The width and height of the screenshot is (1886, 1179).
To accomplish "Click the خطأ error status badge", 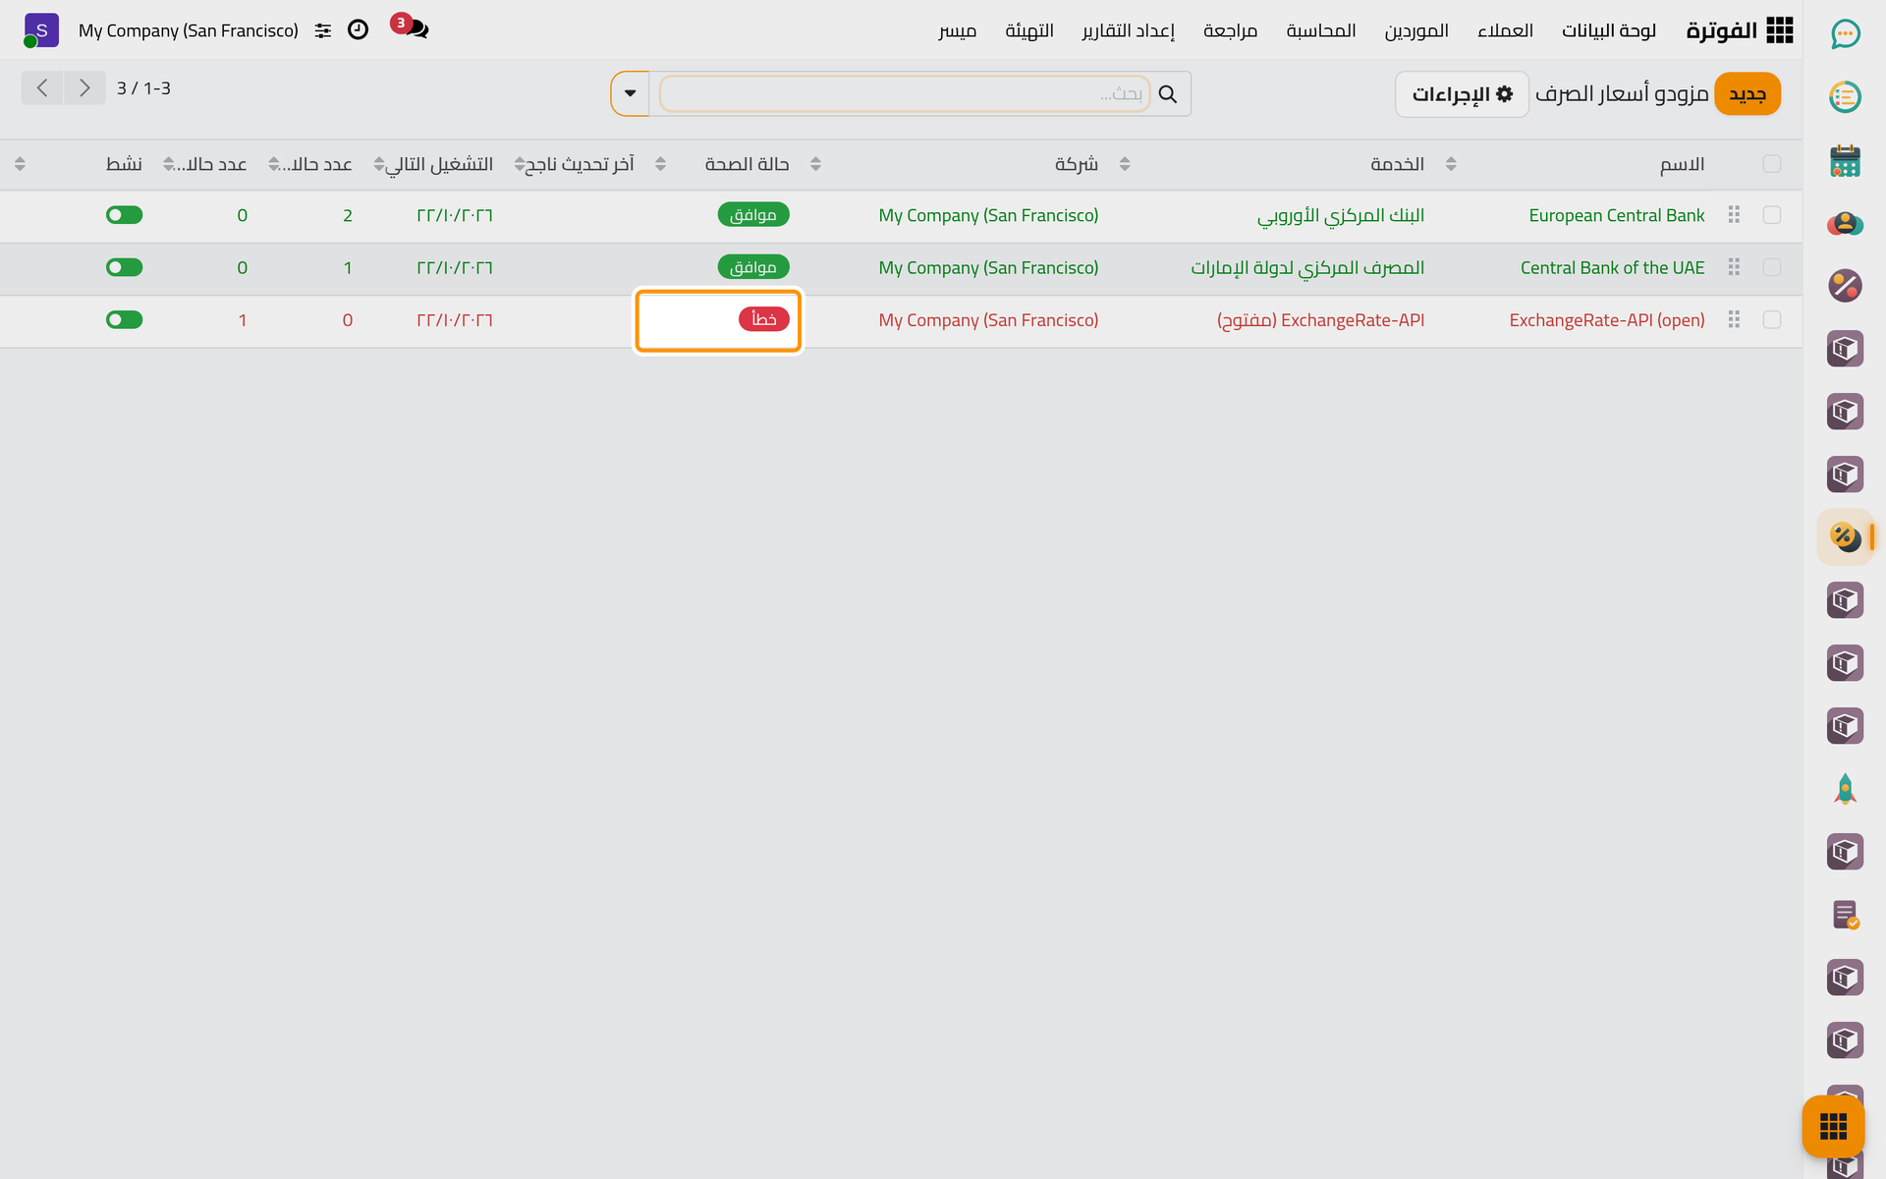I will [x=764, y=319].
